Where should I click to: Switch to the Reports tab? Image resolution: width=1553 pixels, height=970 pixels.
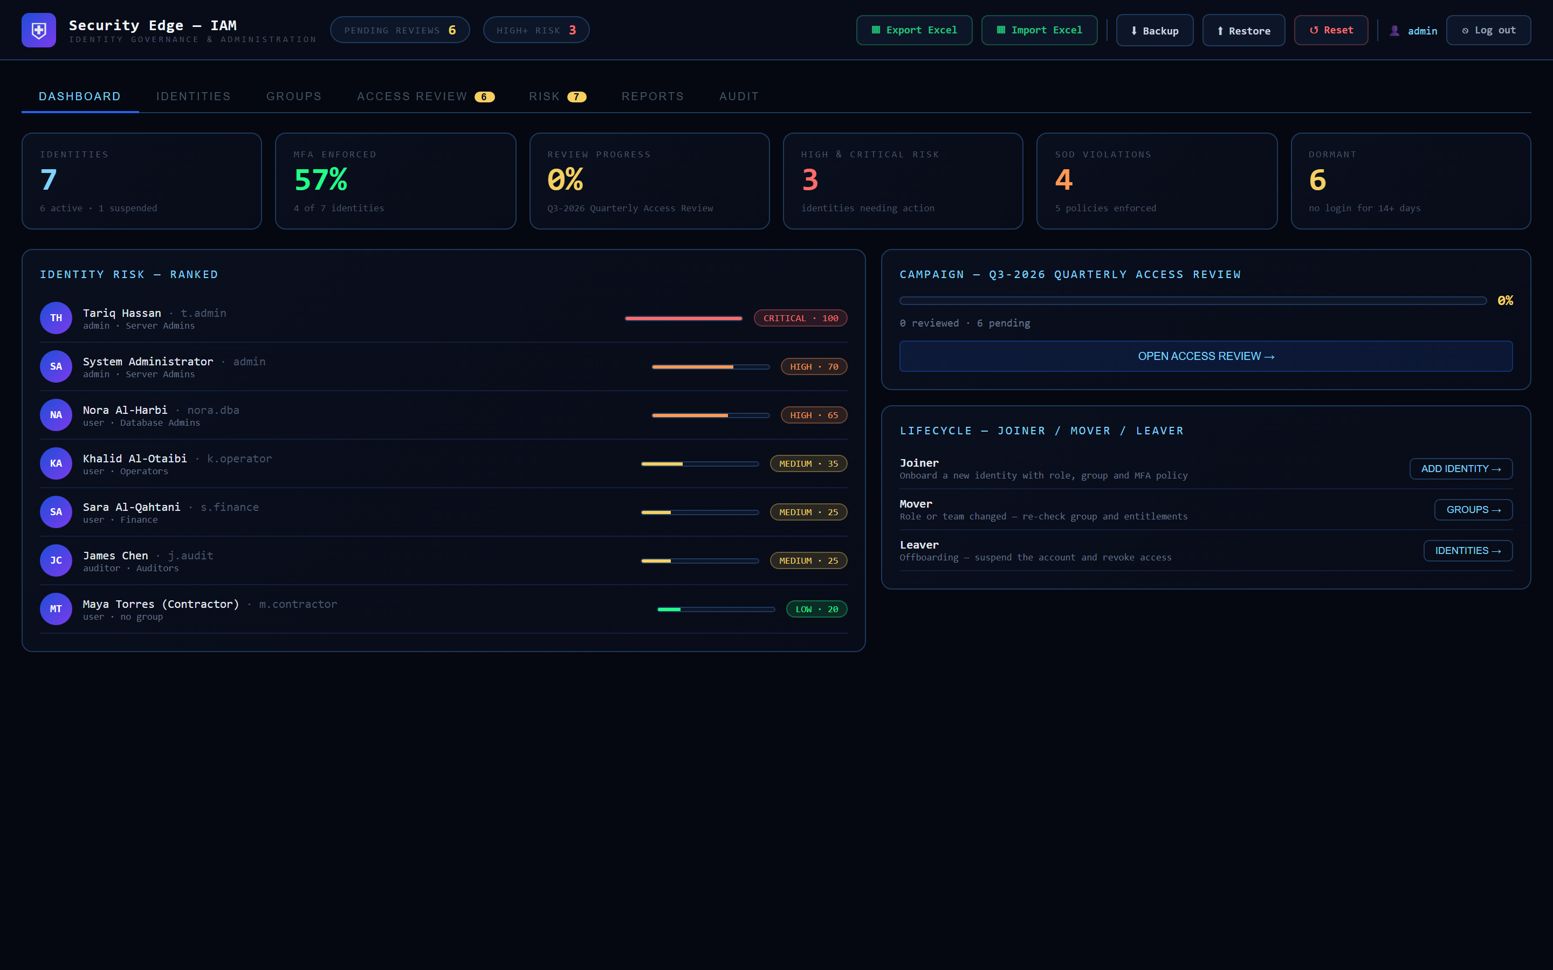652,96
